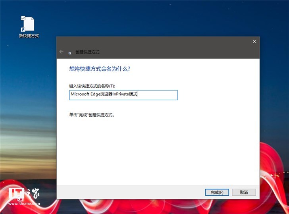
Task: Click the text 单击"完成"创建快捷方式。
Action: 92,115
